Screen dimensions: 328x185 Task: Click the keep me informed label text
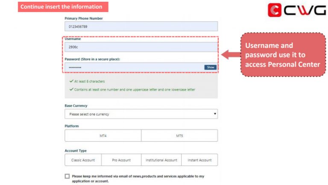[x=138, y=178]
